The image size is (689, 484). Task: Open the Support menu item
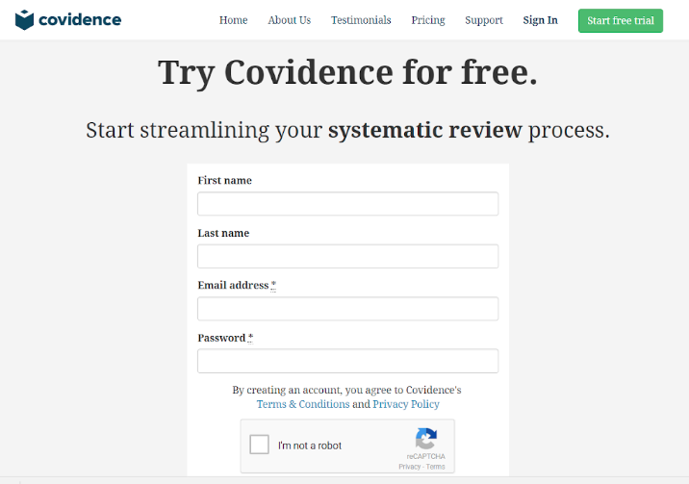pos(484,20)
